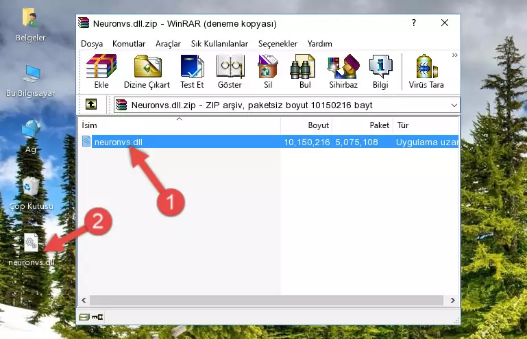527x339 pixels.
Task: Click the 10,150,216 size value
Action: coord(307,142)
